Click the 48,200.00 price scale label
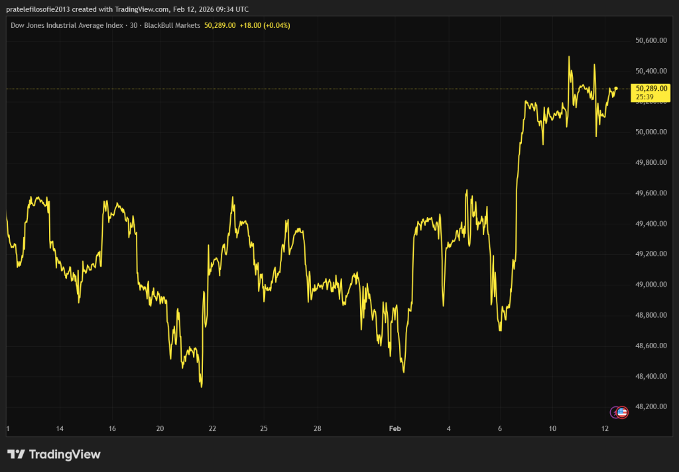679x472 pixels. pyautogui.click(x=650, y=406)
